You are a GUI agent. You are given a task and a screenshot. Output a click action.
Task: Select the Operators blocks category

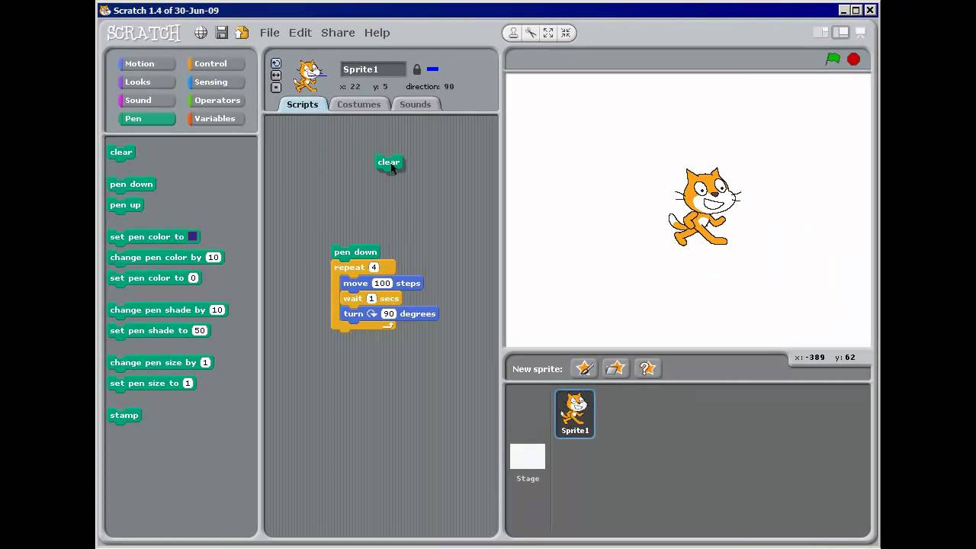point(215,101)
